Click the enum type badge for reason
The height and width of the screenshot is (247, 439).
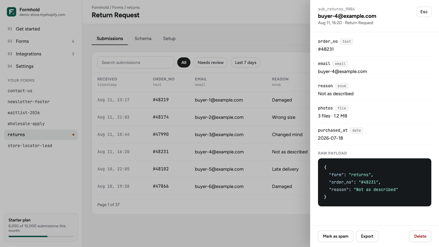pyautogui.click(x=342, y=86)
